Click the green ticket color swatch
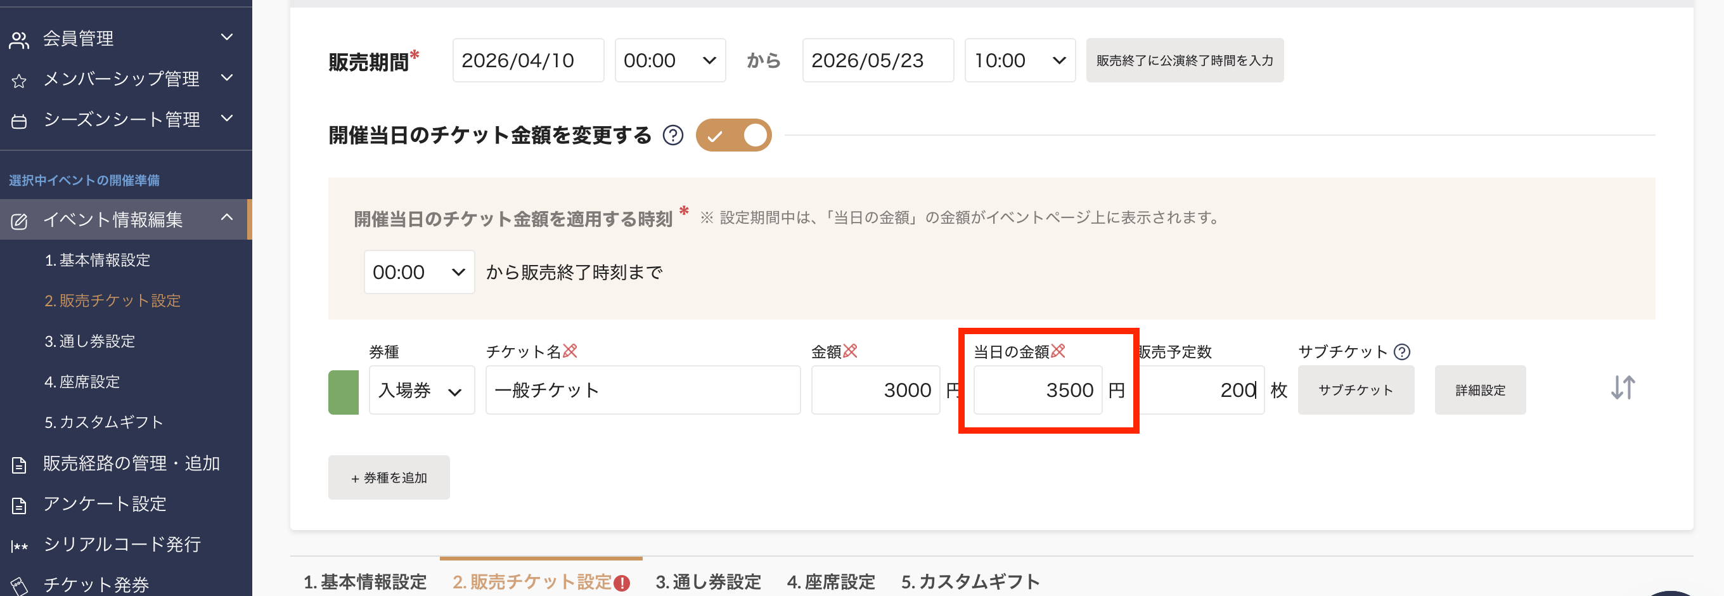 pos(344,392)
